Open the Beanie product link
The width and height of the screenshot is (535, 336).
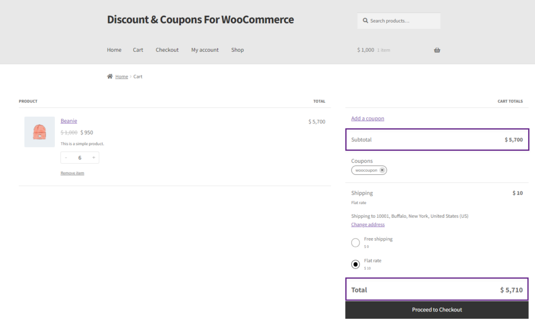[x=68, y=121]
